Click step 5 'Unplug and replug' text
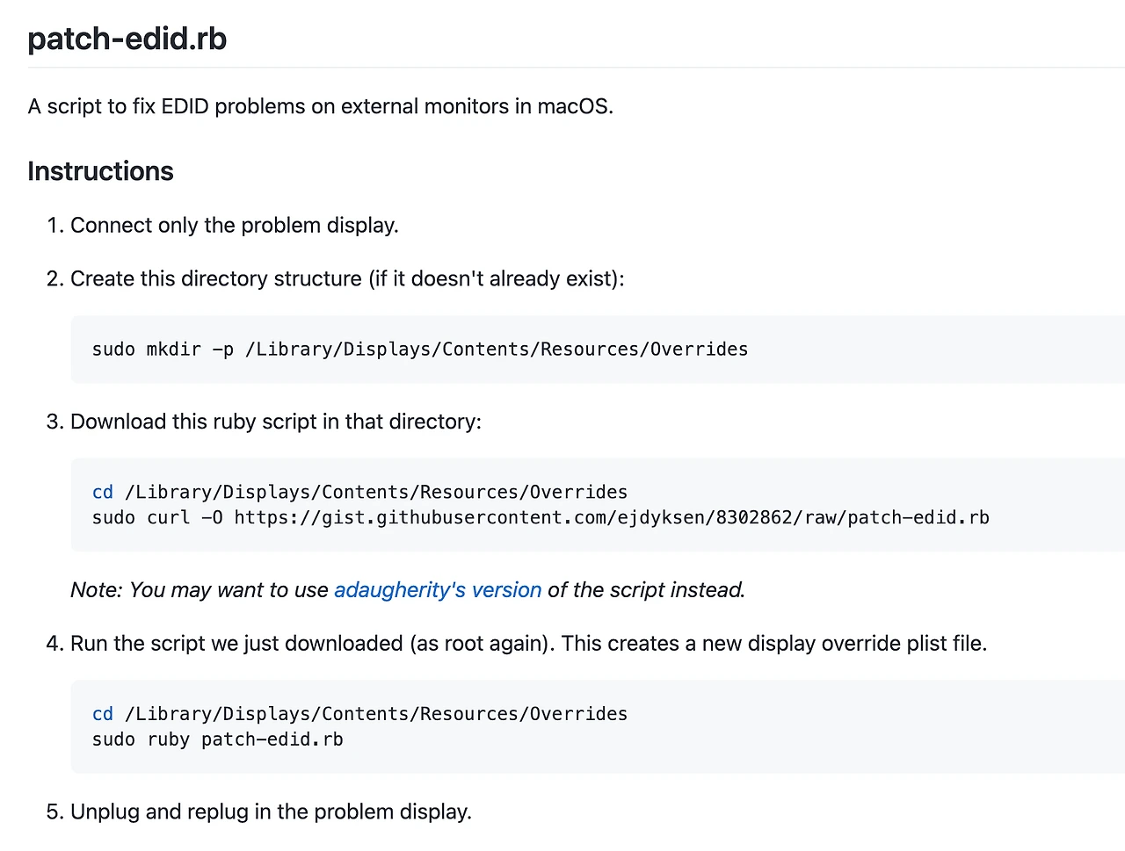 click(x=271, y=811)
